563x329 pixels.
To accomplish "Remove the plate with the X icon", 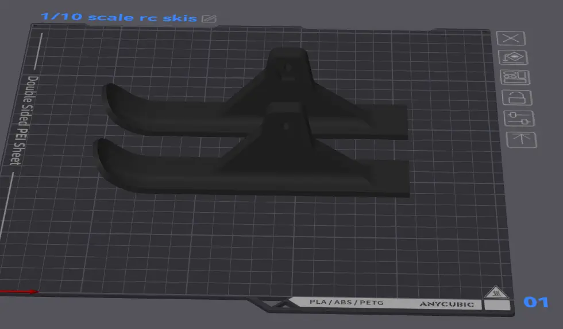I will pyautogui.click(x=511, y=38).
